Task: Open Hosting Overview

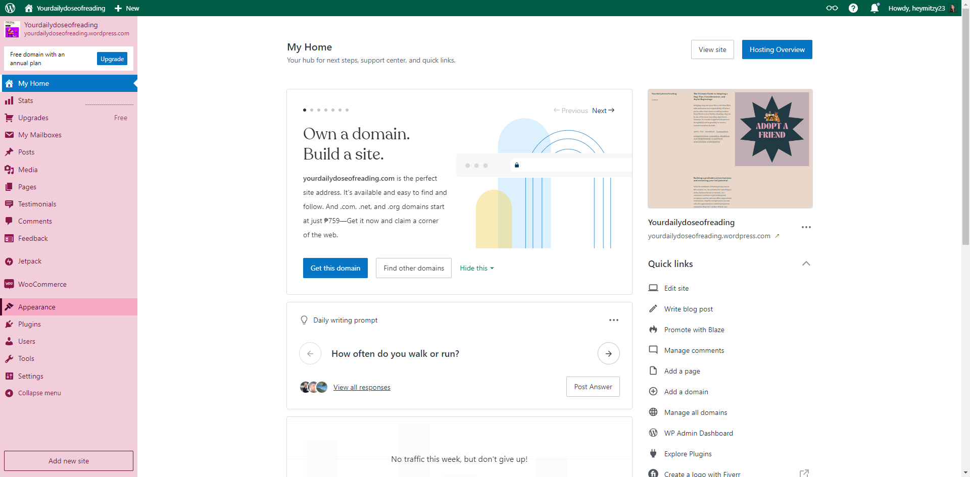Action: point(777,49)
